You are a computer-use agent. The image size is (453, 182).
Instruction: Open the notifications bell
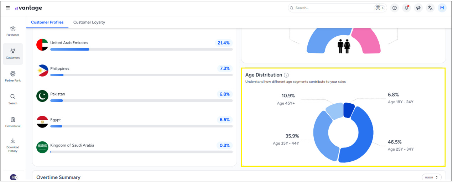click(406, 8)
